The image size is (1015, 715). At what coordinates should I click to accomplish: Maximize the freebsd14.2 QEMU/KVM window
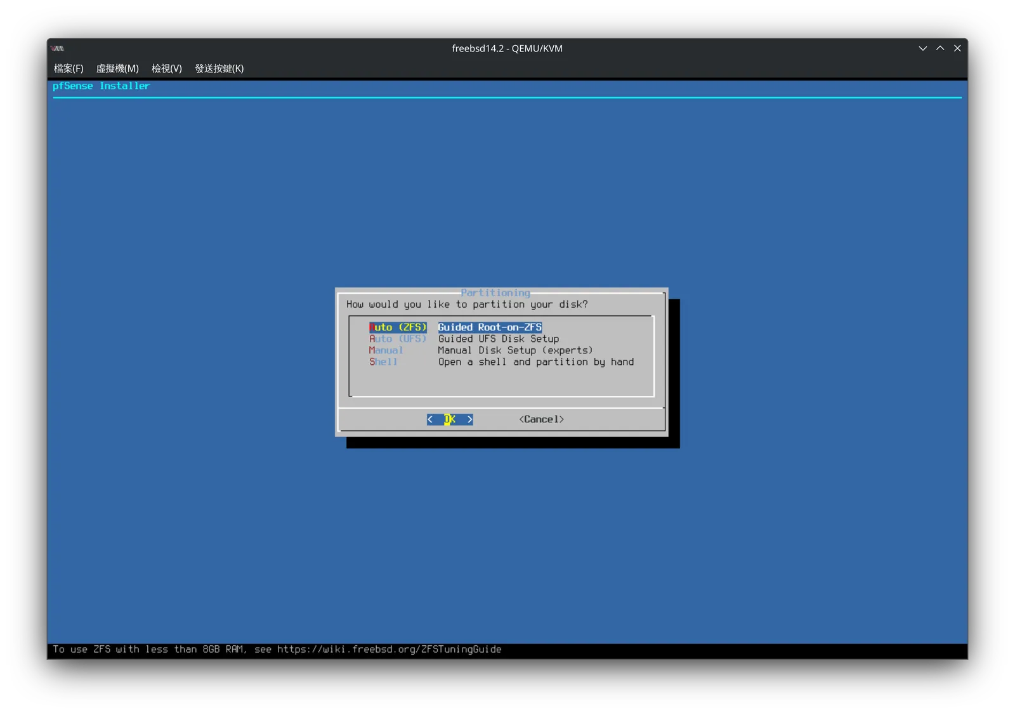point(940,48)
